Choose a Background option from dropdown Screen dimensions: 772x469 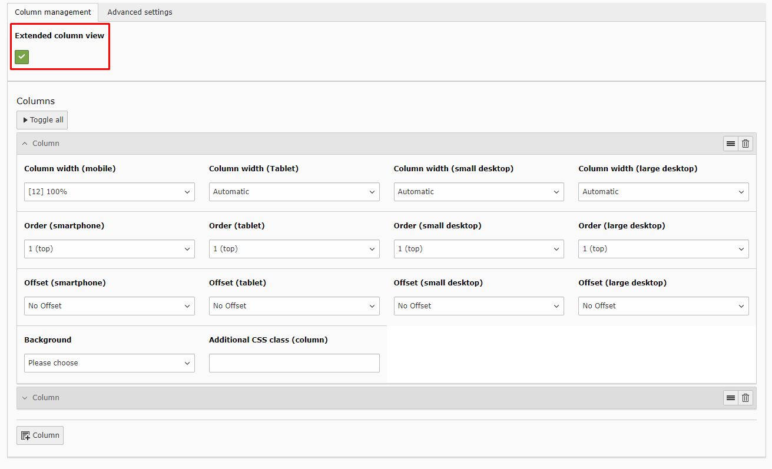pyautogui.click(x=109, y=363)
